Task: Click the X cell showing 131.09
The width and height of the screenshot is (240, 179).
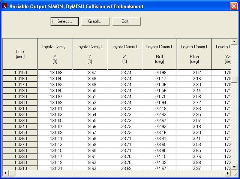Action: [x=55, y=133]
